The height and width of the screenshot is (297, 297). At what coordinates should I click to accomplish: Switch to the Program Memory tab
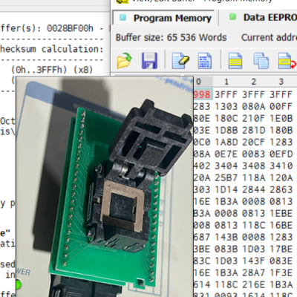click(164, 18)
